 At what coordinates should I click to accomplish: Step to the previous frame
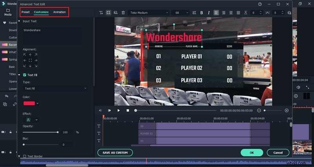(x=100, y=110)
